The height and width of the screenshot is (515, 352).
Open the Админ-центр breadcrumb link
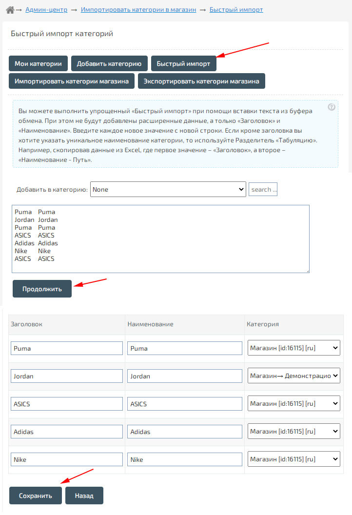48,10
